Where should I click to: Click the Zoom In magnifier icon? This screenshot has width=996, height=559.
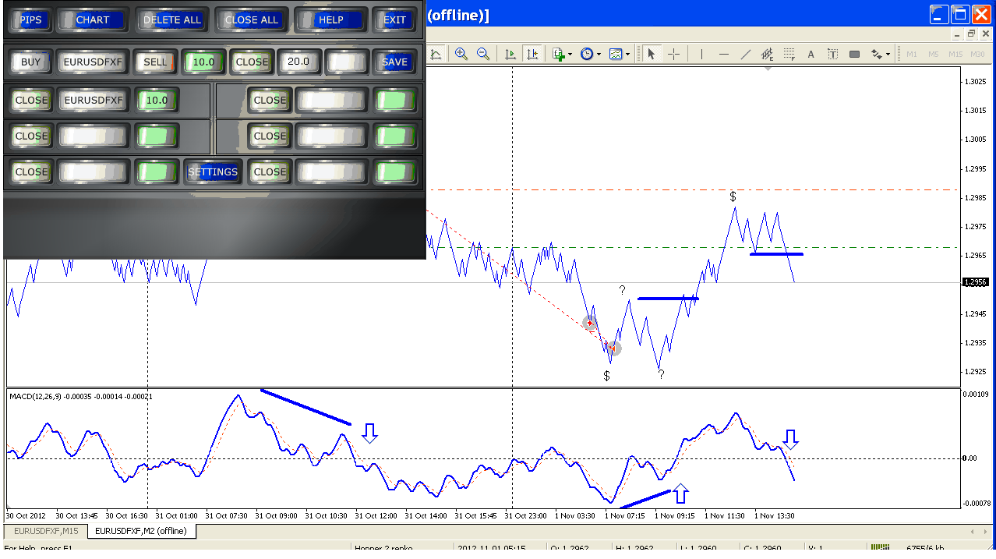point(461,54)
